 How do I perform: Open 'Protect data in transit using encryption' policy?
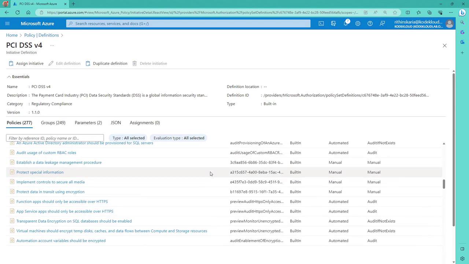(51, 192)
